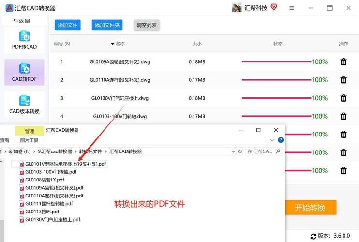Refresh the Explorer folder view

239,151
